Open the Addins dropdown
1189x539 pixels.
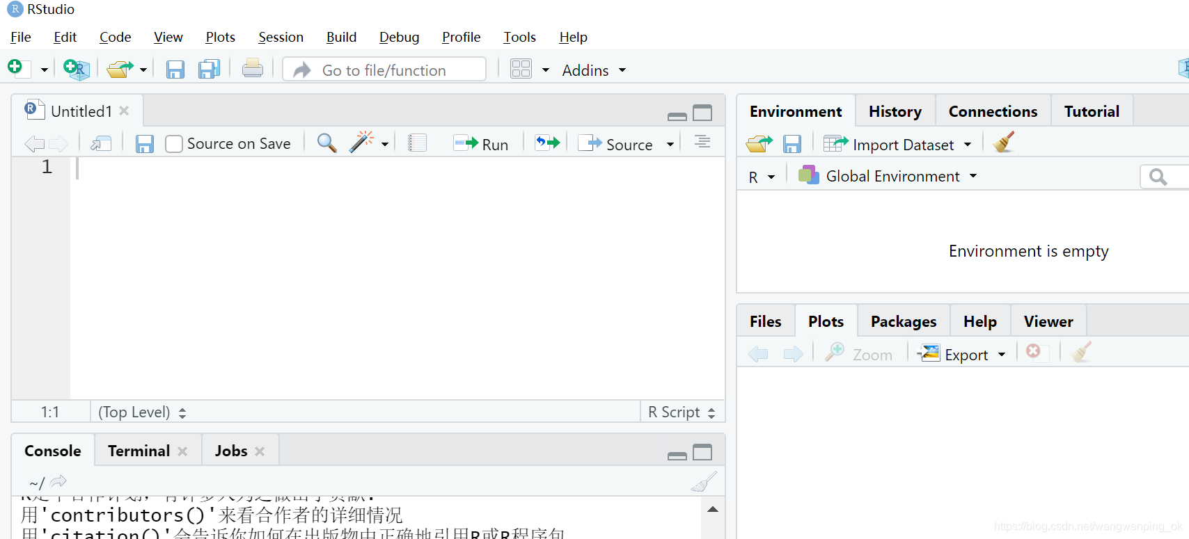point(594,70)
